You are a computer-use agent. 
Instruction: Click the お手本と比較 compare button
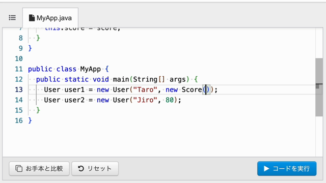[39, 168]
